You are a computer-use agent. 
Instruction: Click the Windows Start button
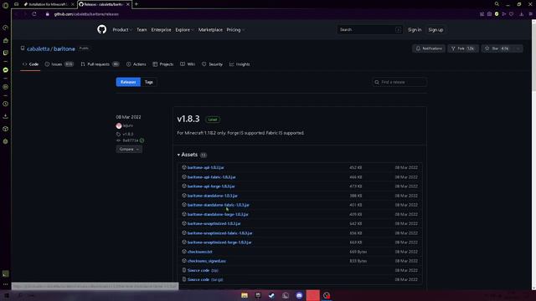(x=6, y=295)
